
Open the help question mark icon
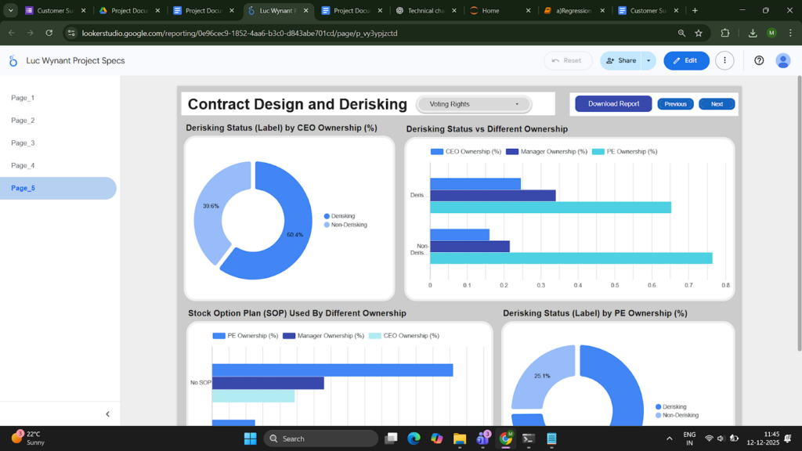[759, 60]
